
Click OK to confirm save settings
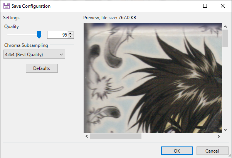click(177, 151)
